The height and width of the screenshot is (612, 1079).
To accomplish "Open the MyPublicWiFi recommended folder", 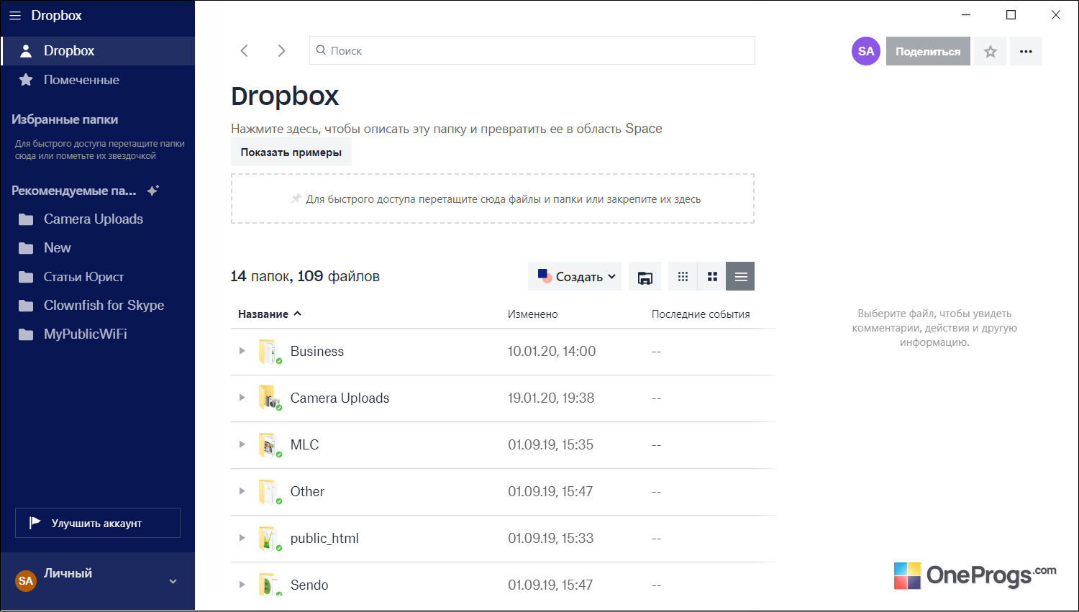I will (98, 334).
